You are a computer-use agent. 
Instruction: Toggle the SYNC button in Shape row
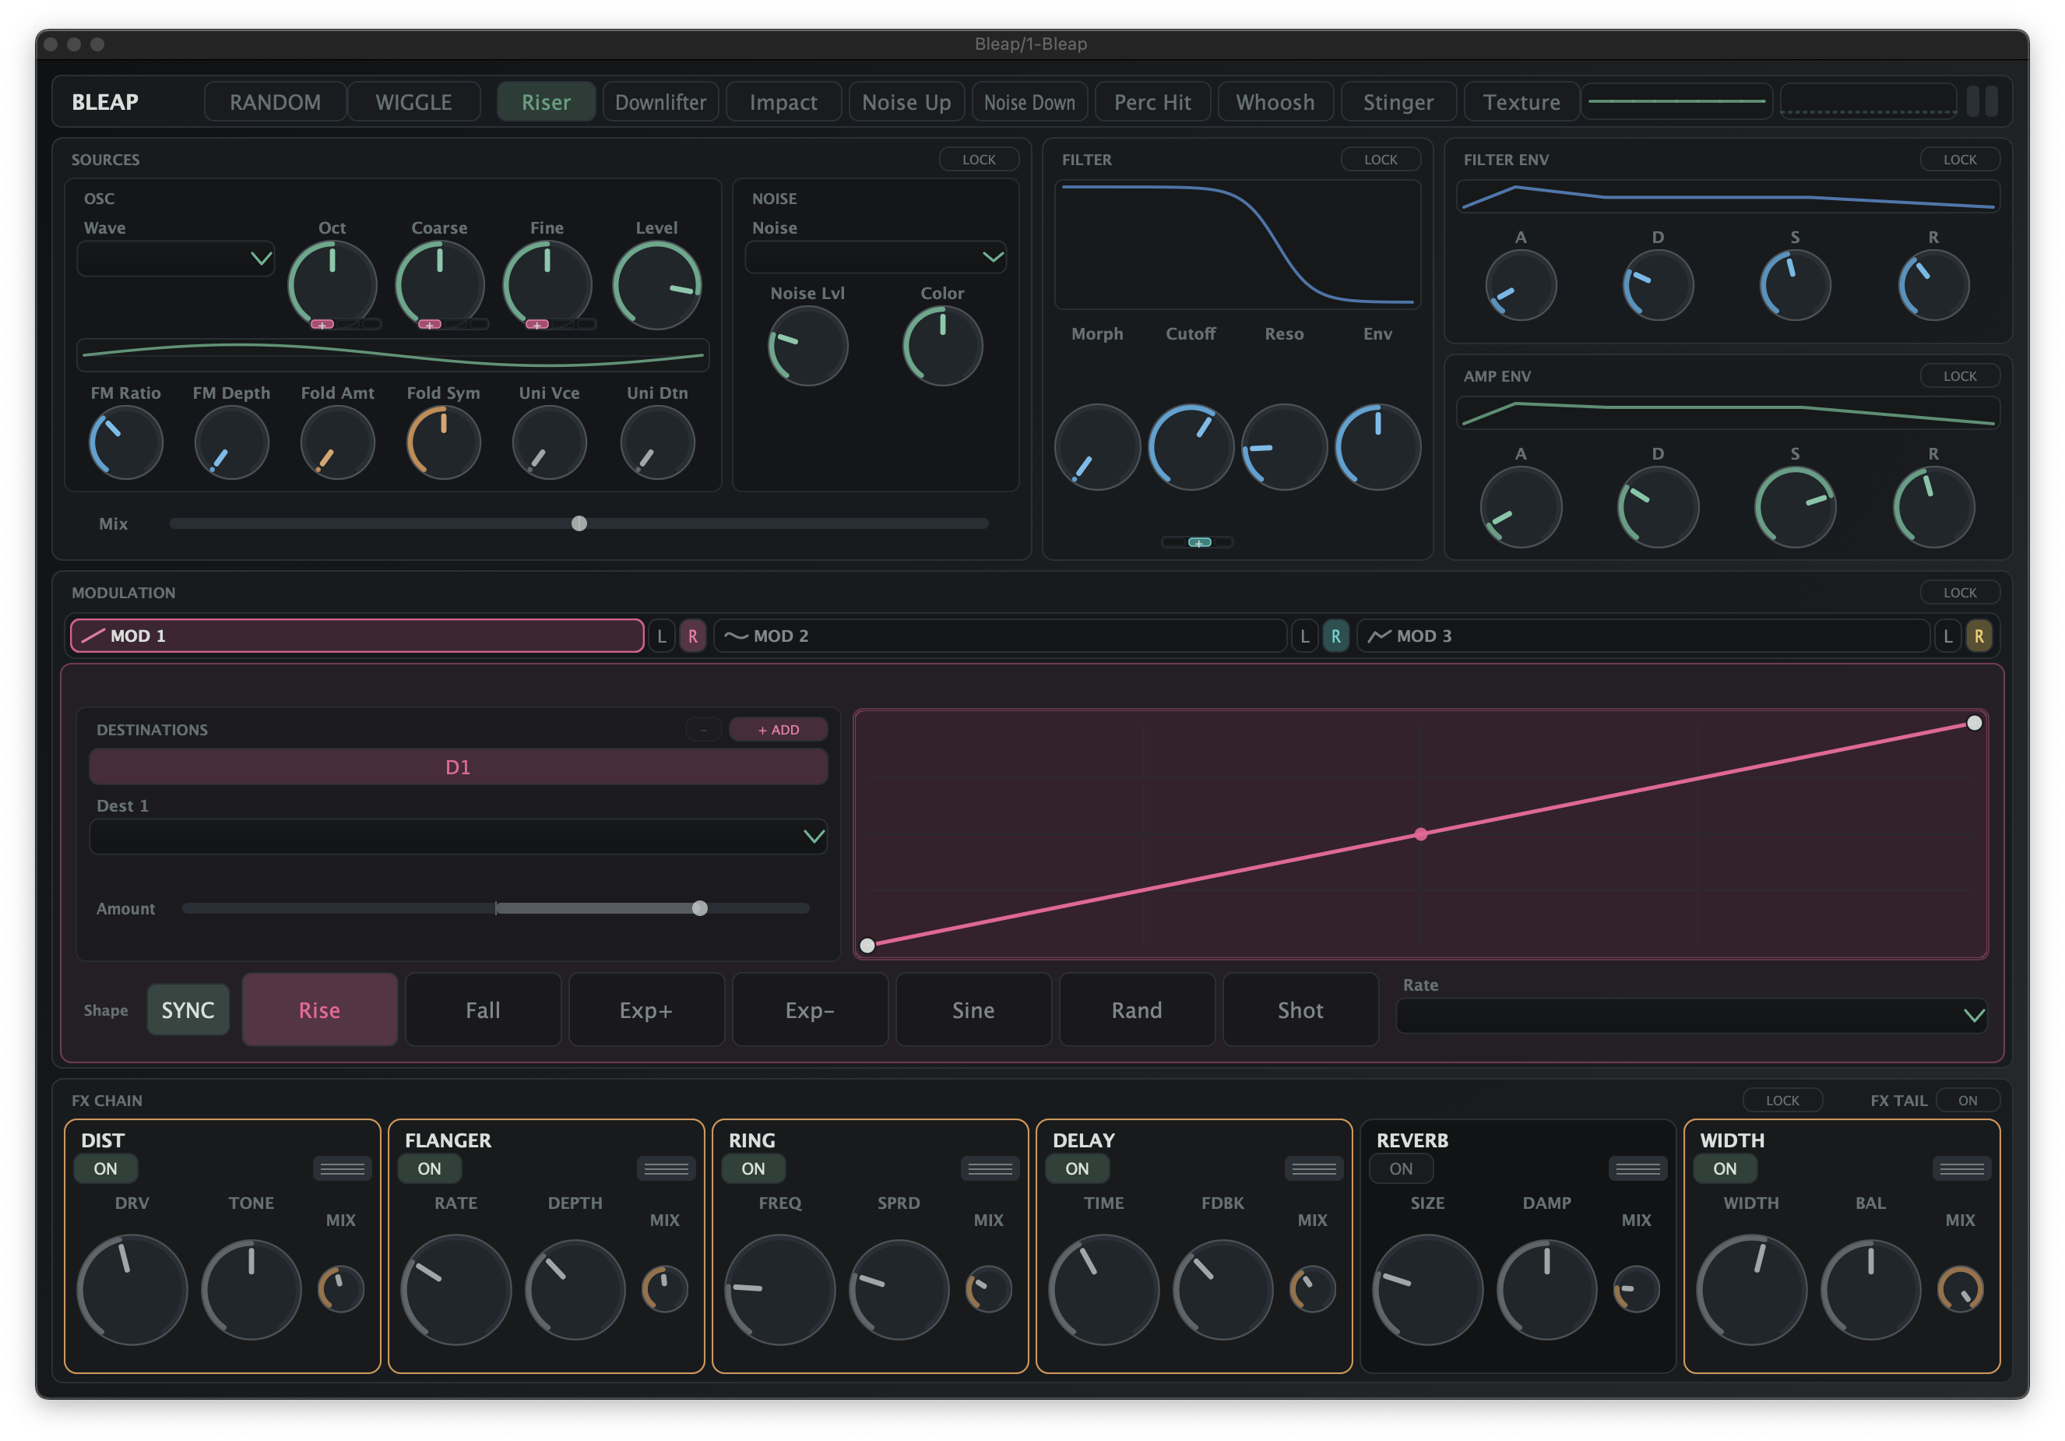(188, 1010)
